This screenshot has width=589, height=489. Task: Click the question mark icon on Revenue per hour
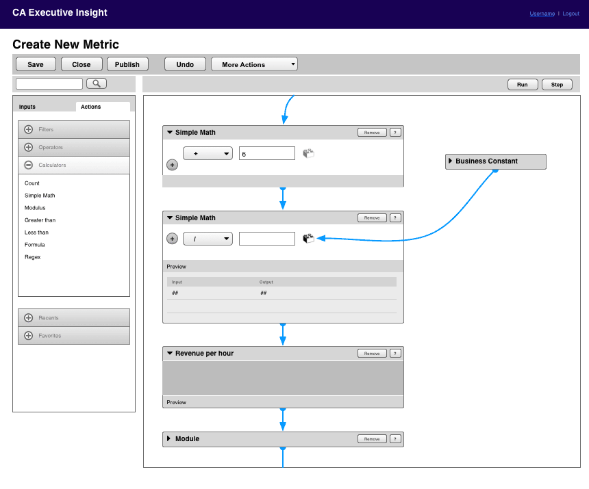click(x=394, y=353)
